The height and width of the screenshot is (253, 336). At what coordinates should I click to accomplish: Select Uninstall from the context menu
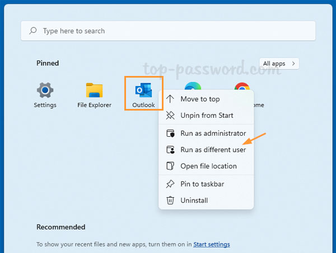[194, 201]
